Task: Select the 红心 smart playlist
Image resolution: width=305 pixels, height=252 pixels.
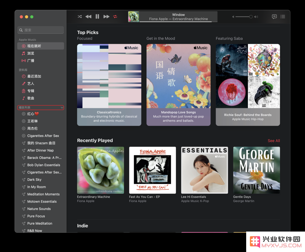Action: (x=41, y=114)
